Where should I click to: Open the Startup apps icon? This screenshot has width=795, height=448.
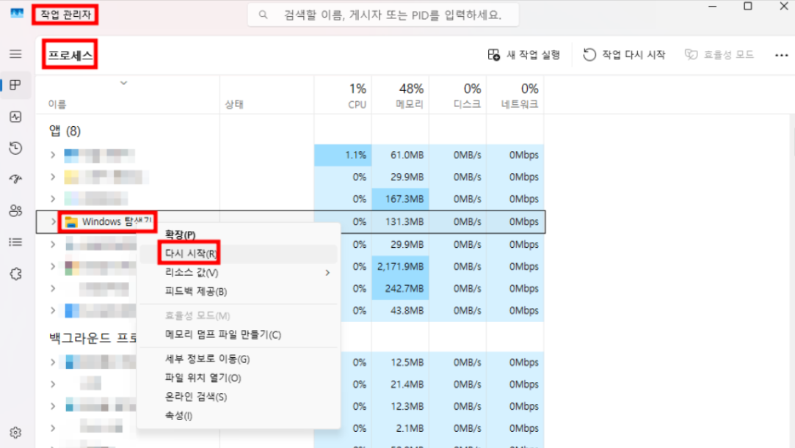point(15,180)
